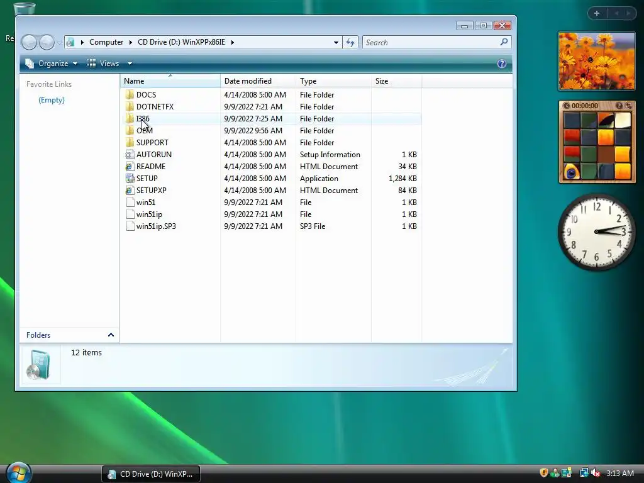Click the security shield tray icon

[544, 473]
